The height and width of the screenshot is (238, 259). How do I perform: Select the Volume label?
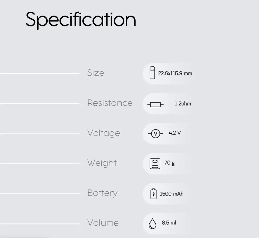[x=103, y=223]
